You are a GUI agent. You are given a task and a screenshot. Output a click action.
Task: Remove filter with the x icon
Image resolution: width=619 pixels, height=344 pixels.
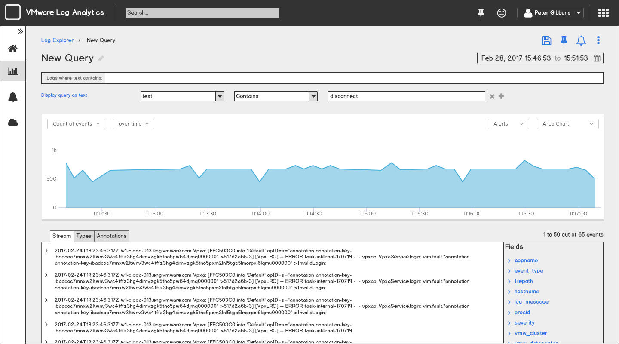click(492, 96)
